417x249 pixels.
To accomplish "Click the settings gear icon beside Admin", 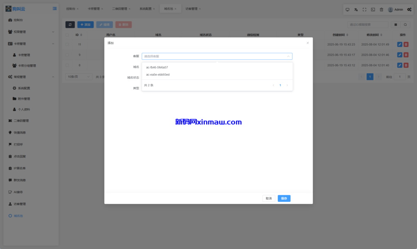I will click(409, 9).
